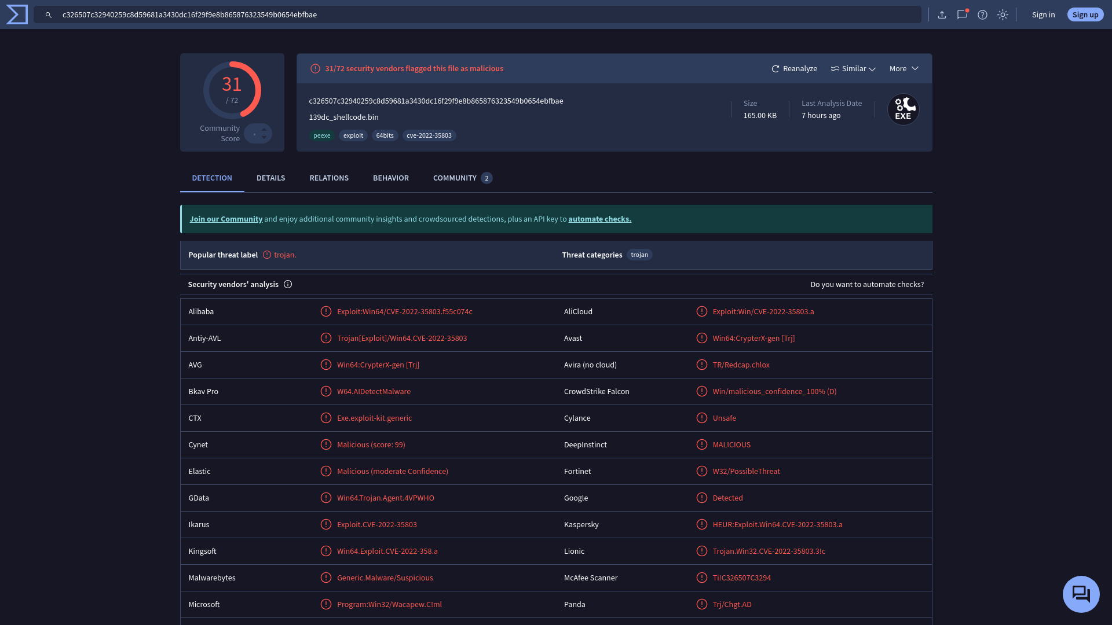Click the search magnifier icon
The image size is (1112, 625).
click(49, 15)
